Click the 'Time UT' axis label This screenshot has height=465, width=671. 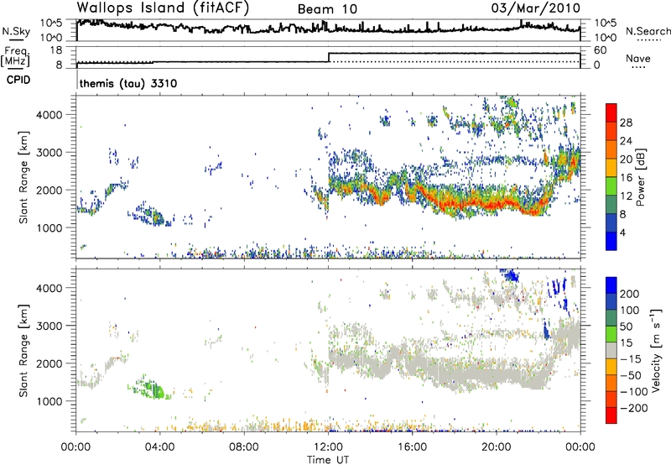[328, 460]
